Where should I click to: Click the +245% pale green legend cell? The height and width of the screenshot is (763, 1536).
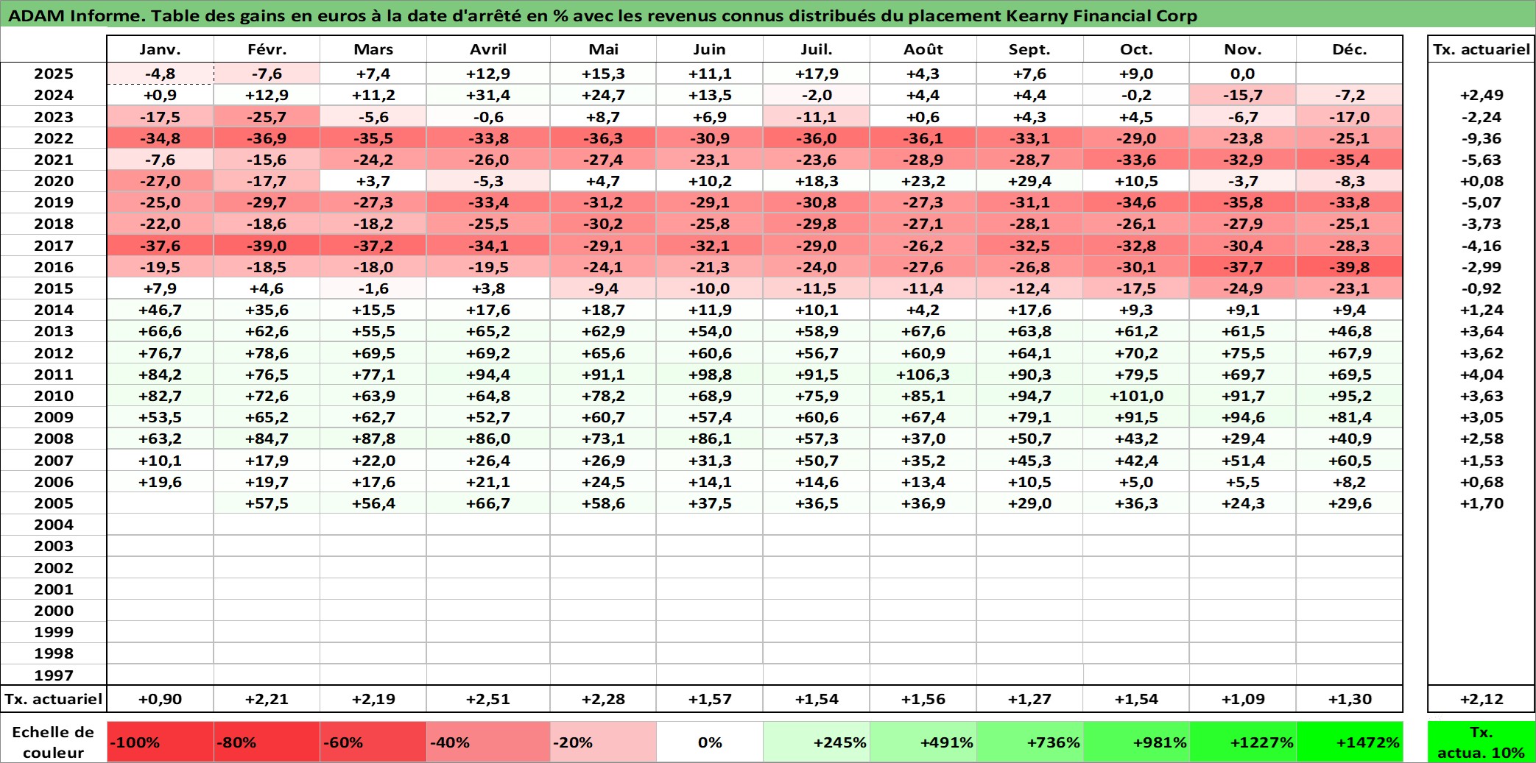pyautogui.click(x=817, y=742)
